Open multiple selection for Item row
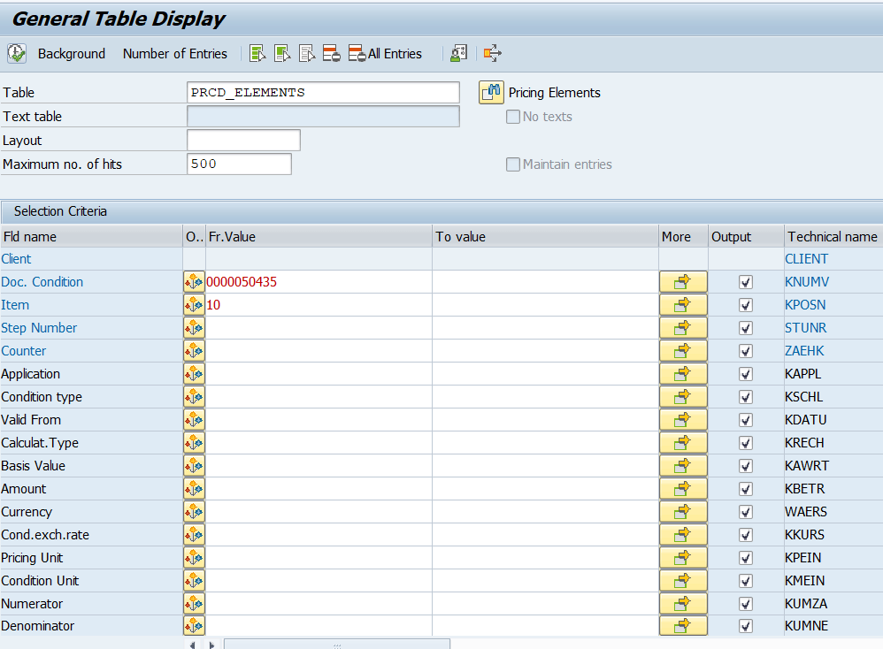 tap(683, 305)
